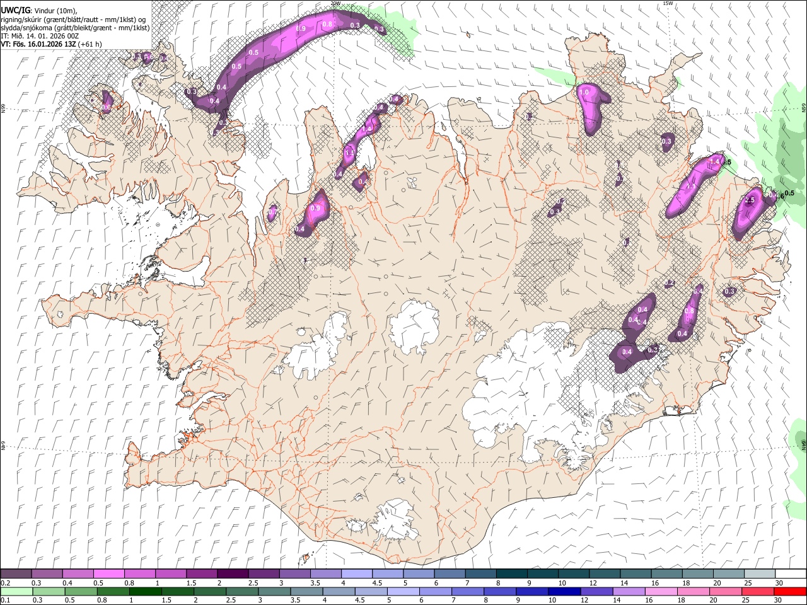Select the snow scale swatch between 12 and 14
Viewport: 807px width, 605px height.
(x=605, y=573)
